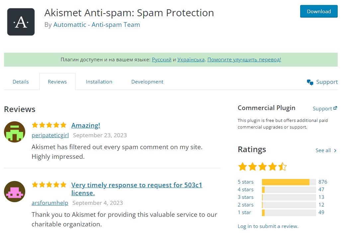The image size is (342, 235).
Task: Click the overall rating stars under Ratings
Action: tap(262, 167)
